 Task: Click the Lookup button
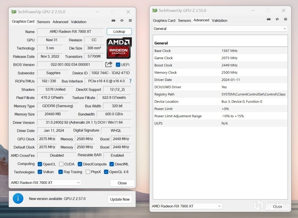click(119, 32)
